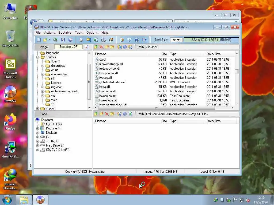Click the Extract icon in the Image toolbar
Screen dimensions: 274x205
[x=120, y=47]
